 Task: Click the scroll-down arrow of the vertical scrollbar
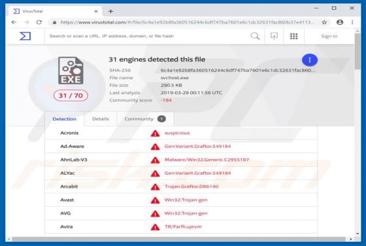point(358,234)
